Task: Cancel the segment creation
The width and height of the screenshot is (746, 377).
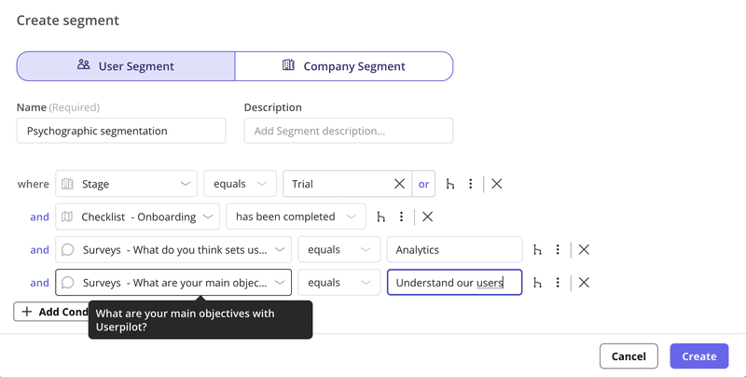Action: click(x=629, y=356)
